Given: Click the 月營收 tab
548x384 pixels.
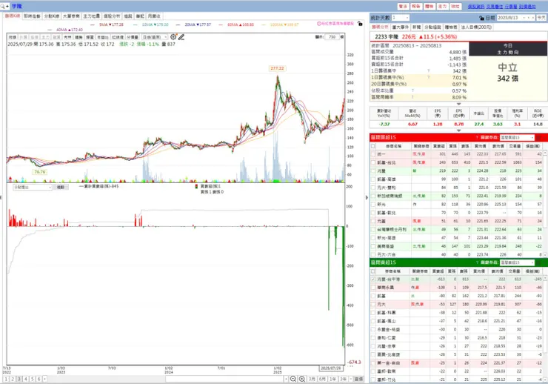Looking at the screenshot, I should pyautogui.click(x=154, y=16).
